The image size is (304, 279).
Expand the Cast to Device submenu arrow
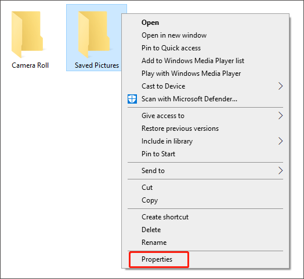pos(281,86)
